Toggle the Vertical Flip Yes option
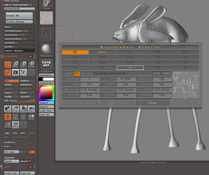The image size is (209, 175). click(162, 79)
